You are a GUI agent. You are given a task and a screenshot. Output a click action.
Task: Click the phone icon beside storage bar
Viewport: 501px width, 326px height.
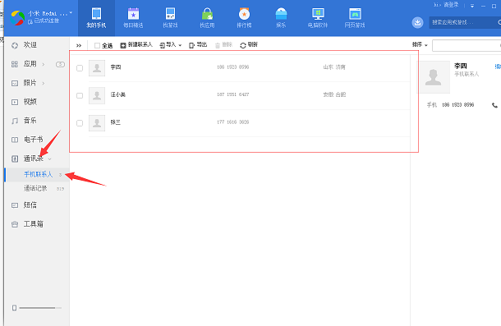[x=14, y=308]
